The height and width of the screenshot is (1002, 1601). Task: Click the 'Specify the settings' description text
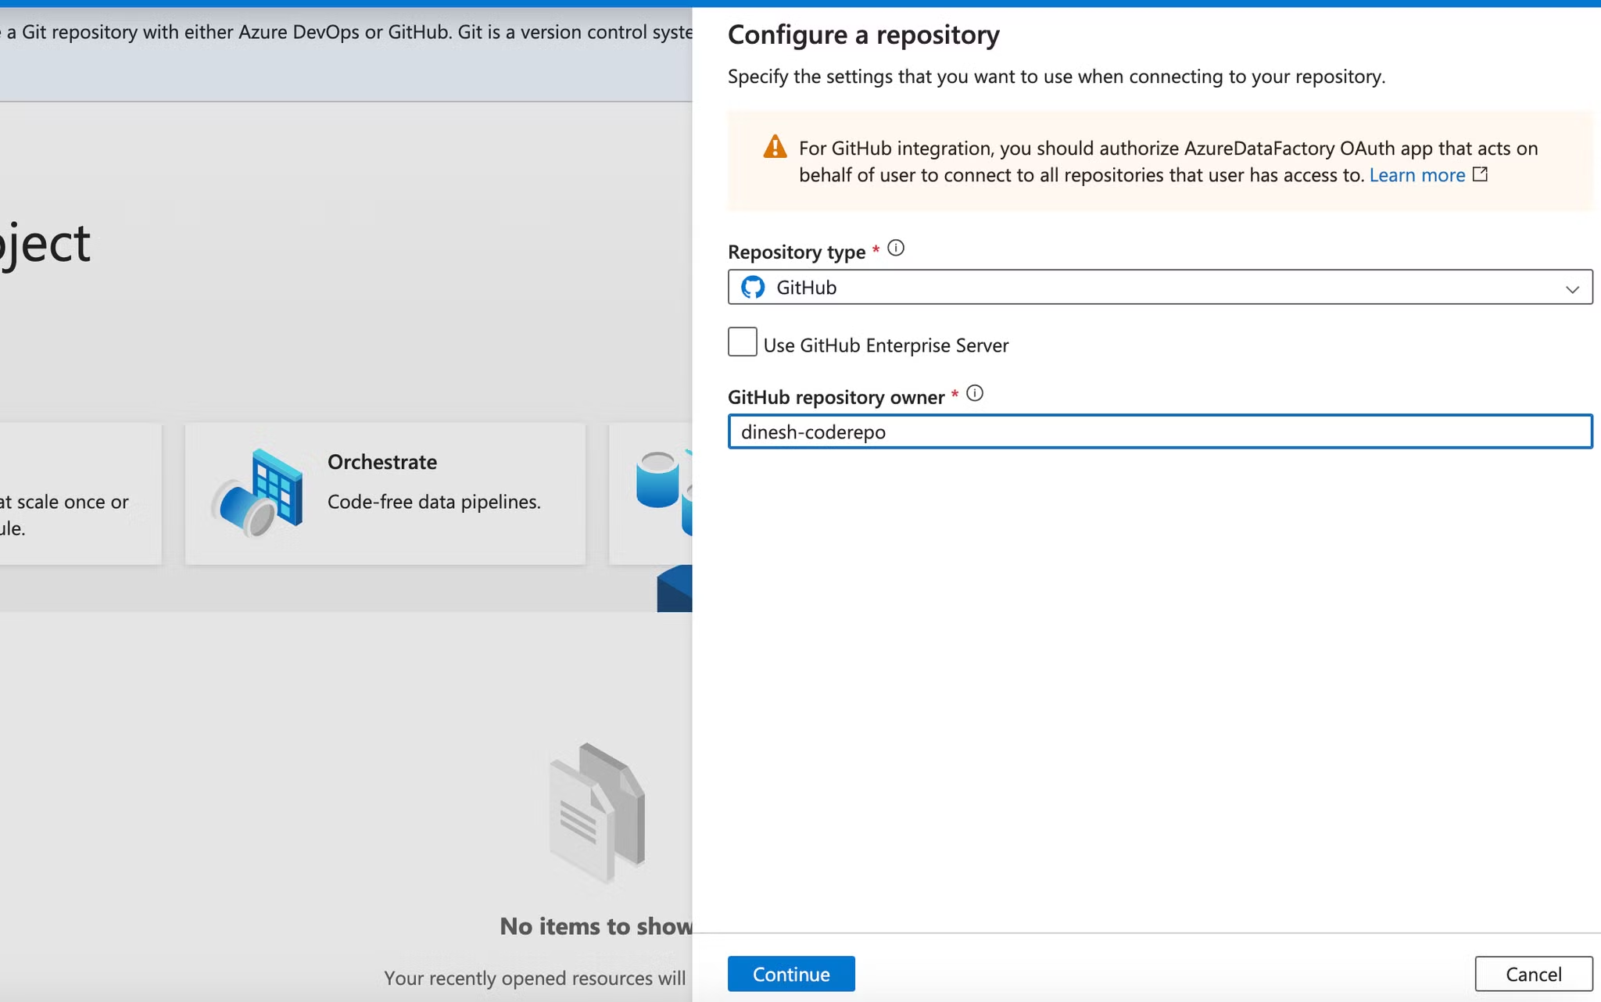coord(1056,77)
